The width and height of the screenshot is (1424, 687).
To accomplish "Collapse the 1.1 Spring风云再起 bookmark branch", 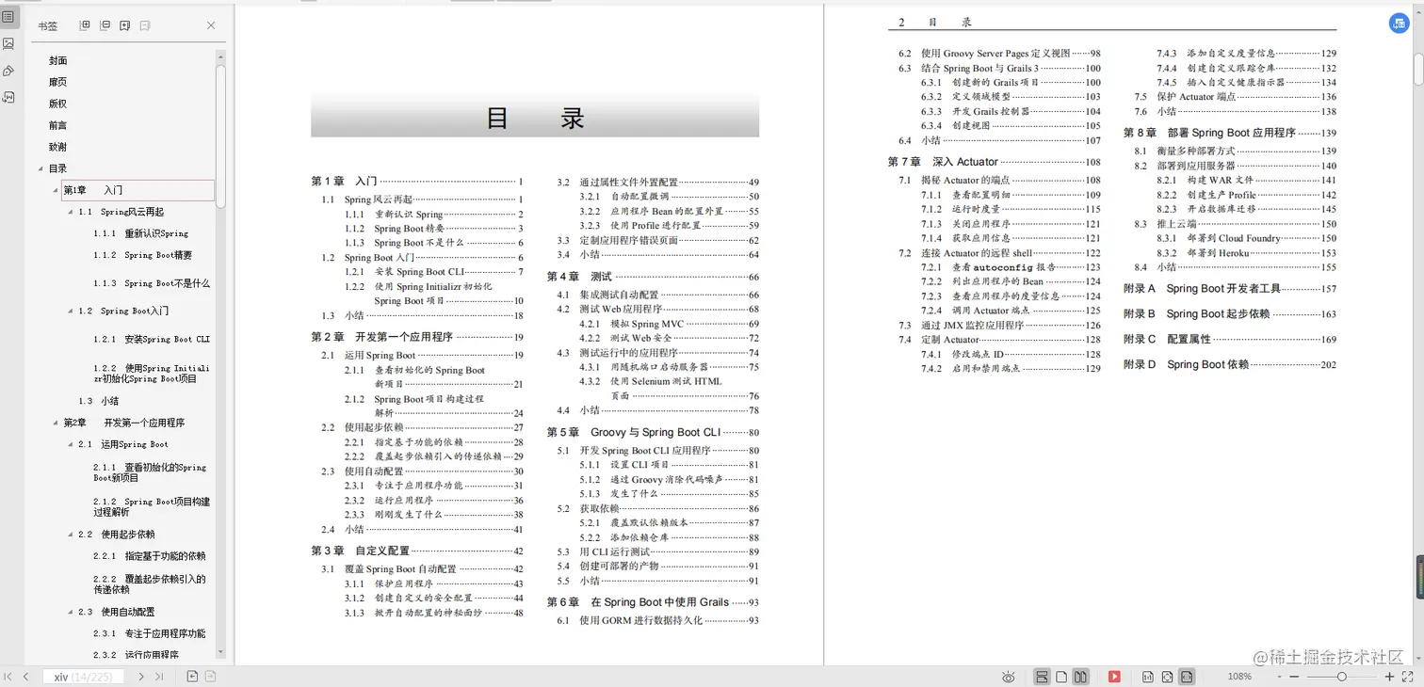I will [x=70, y=212].
